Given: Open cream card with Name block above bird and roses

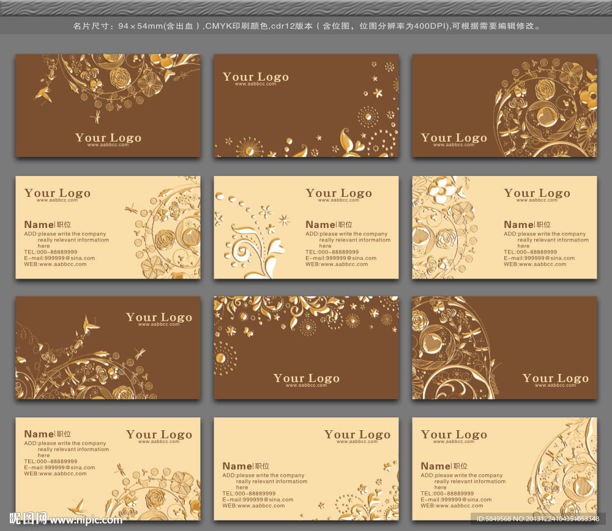Looking at the screenshot, I should tap(108, 469).
